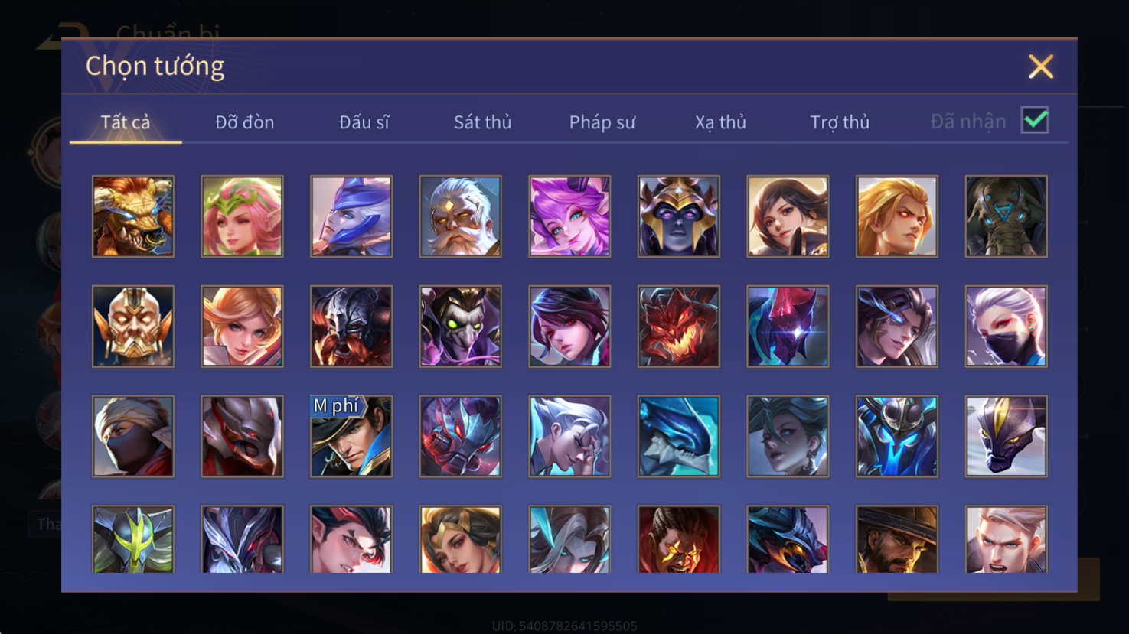
Task: Open the Đấu sĩ tab
Action: click(x=364, y=122)
